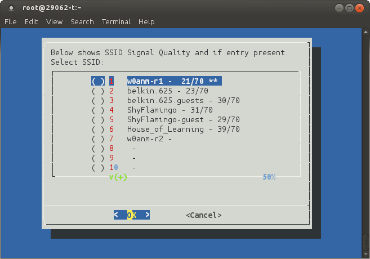Select radio button for belkin.625
Image resolution: width=370 pixels, height=259 pixels.
coord(98,91)
